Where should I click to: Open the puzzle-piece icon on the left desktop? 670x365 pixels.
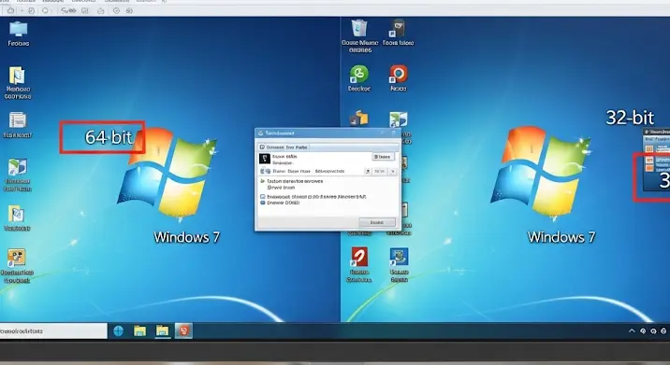17,259
